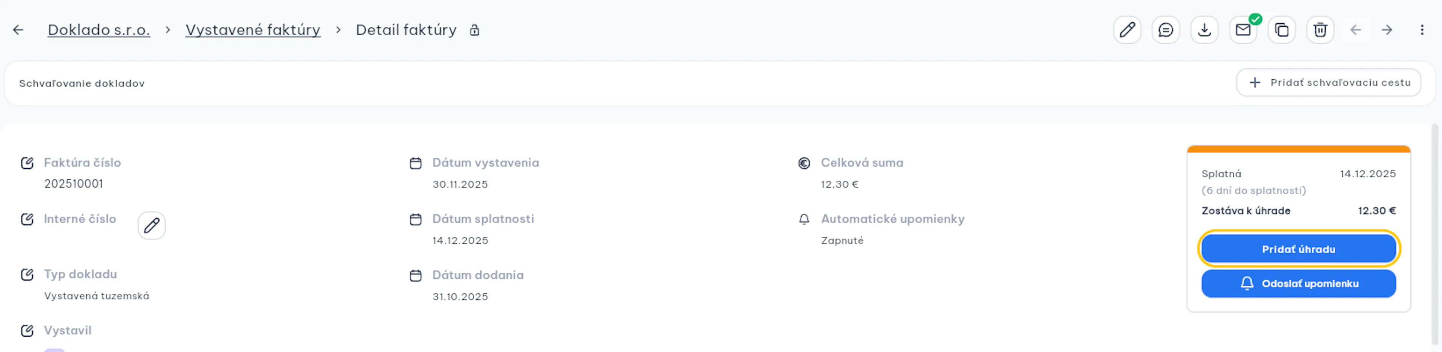Open the three-dot more options menu
The image size is (1442, 352).
(1422, 30)
